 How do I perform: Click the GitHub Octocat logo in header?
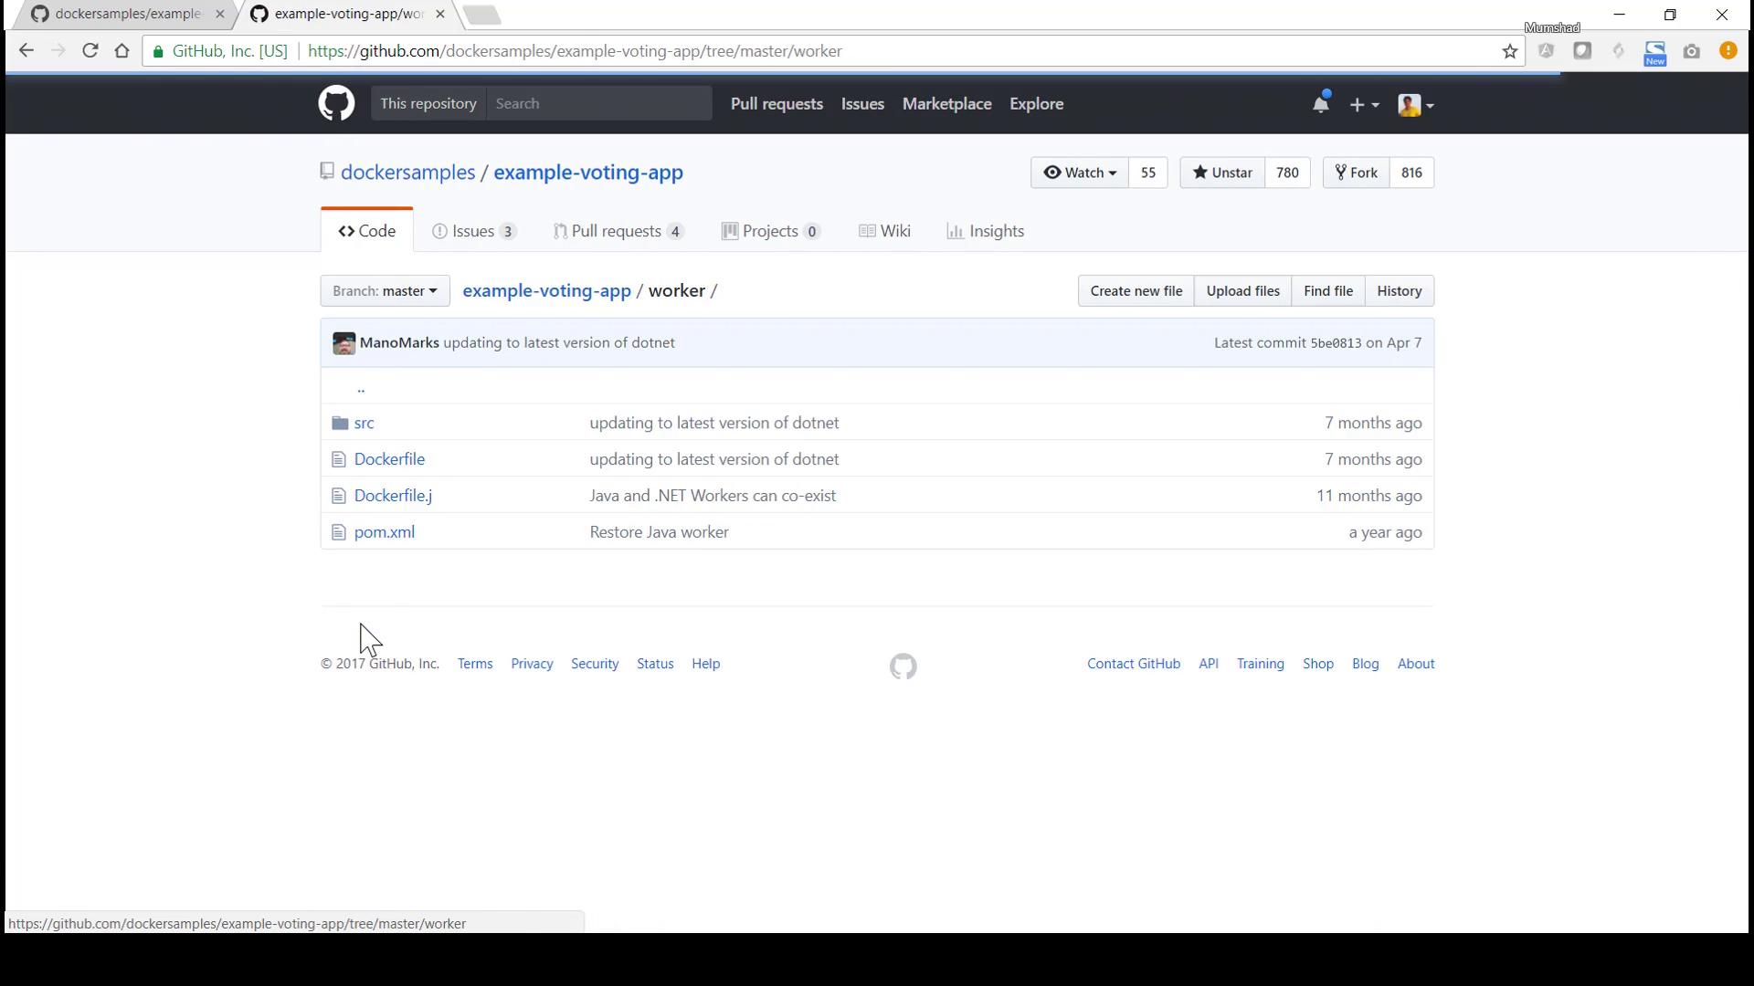(x=336, y=104)
